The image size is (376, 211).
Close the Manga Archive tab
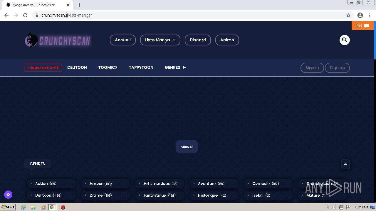pos(68,5)
